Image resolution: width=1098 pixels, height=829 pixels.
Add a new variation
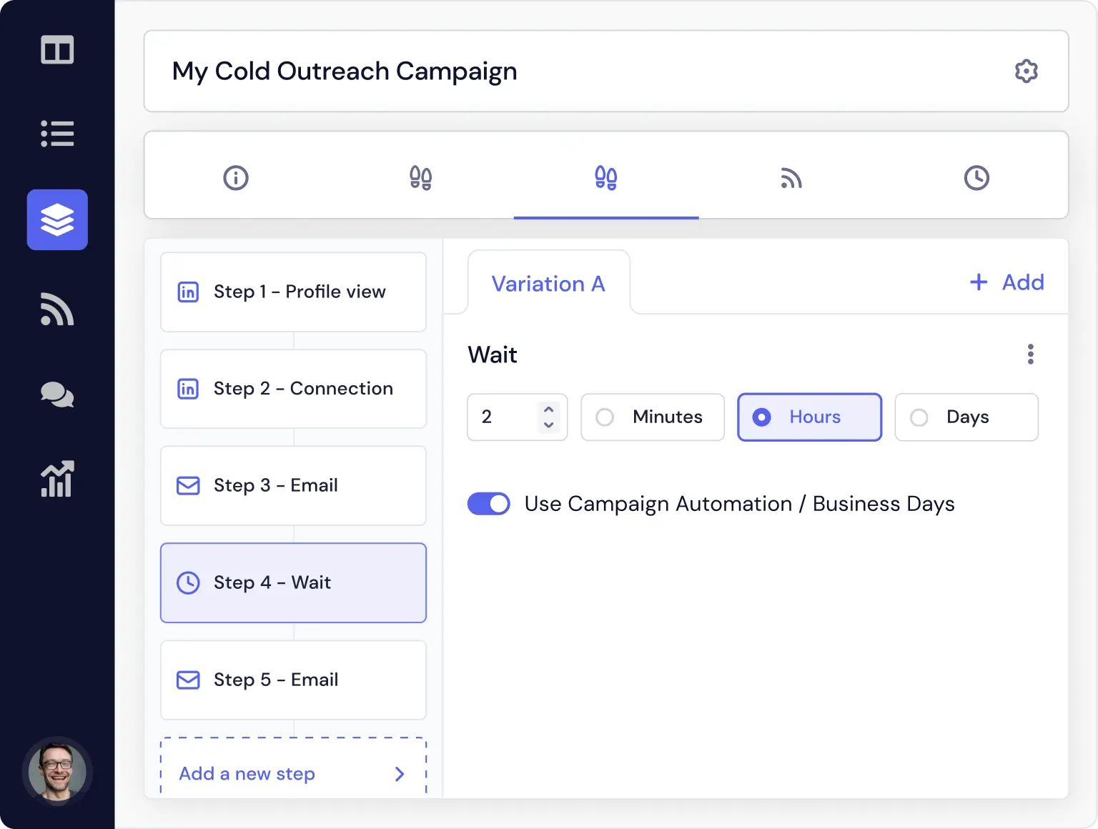pos(1007,282)
